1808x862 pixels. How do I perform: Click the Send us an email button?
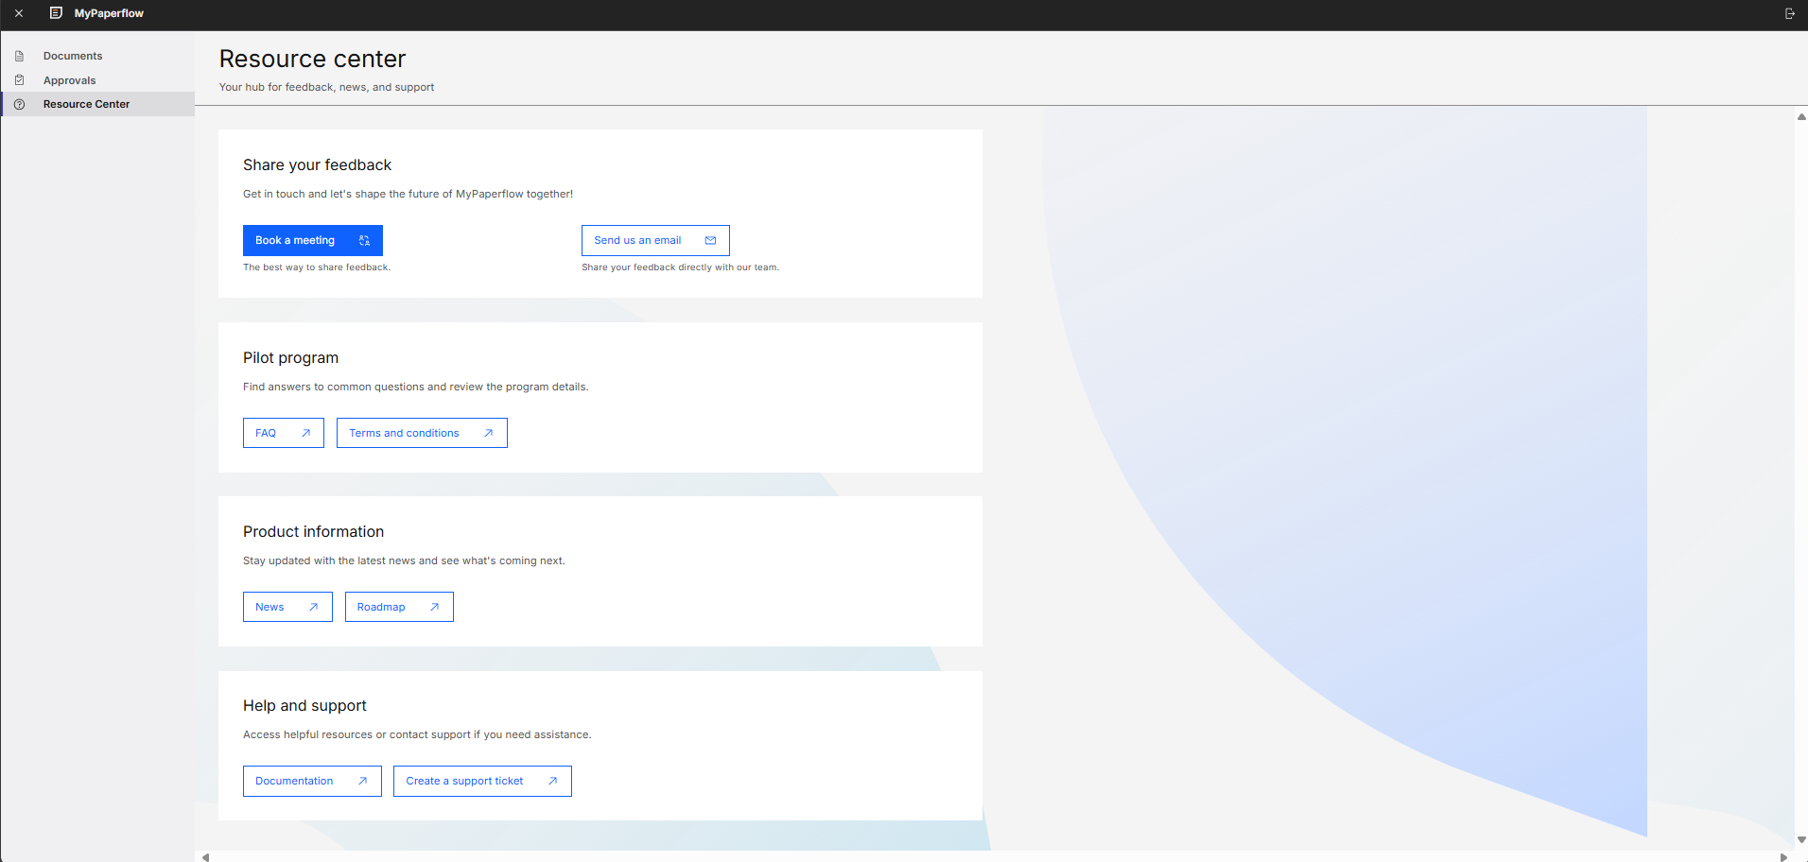point(655,240)
